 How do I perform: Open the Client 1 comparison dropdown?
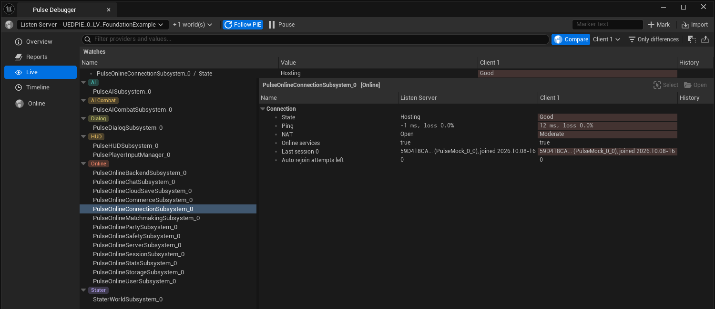607,39
